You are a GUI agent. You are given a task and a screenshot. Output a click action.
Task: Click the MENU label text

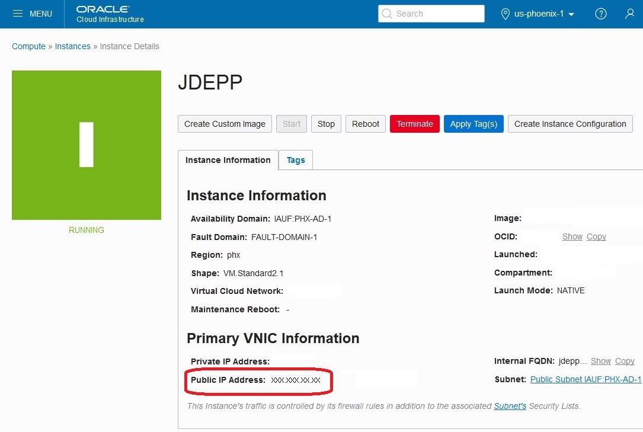(x=41, y=14)
